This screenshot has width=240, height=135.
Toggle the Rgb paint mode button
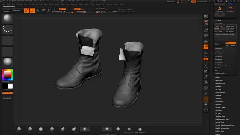pos(62,9)
